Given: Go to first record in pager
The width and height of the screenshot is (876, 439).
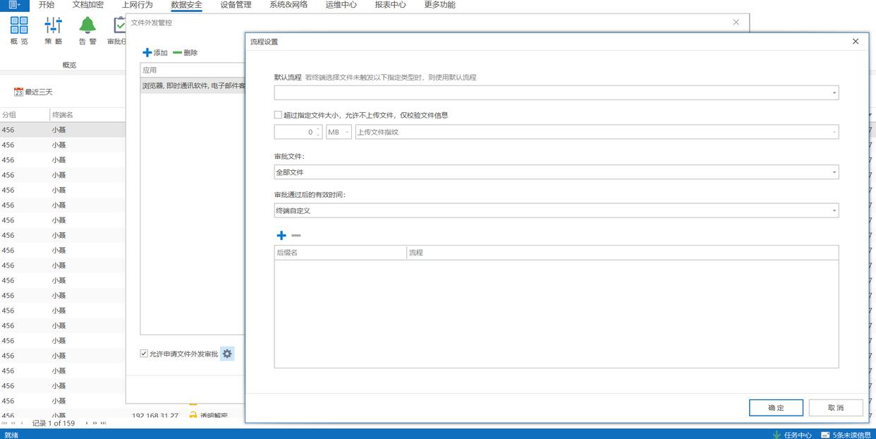Looking at the screenshot, I should pyautogui.click(x=4, y=423).
